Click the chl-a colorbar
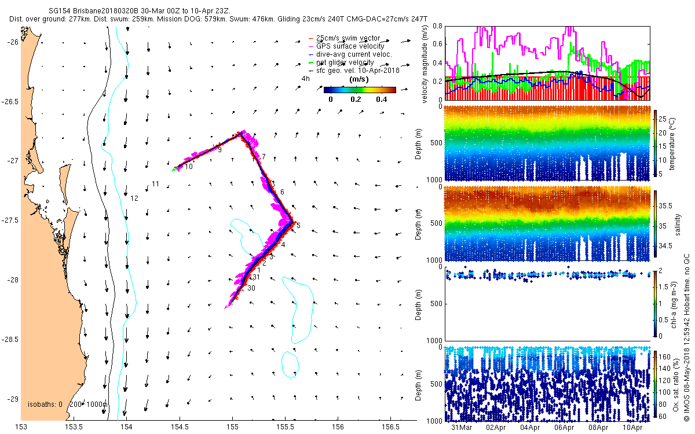This screenshot has width=695, height=434. 655,303
